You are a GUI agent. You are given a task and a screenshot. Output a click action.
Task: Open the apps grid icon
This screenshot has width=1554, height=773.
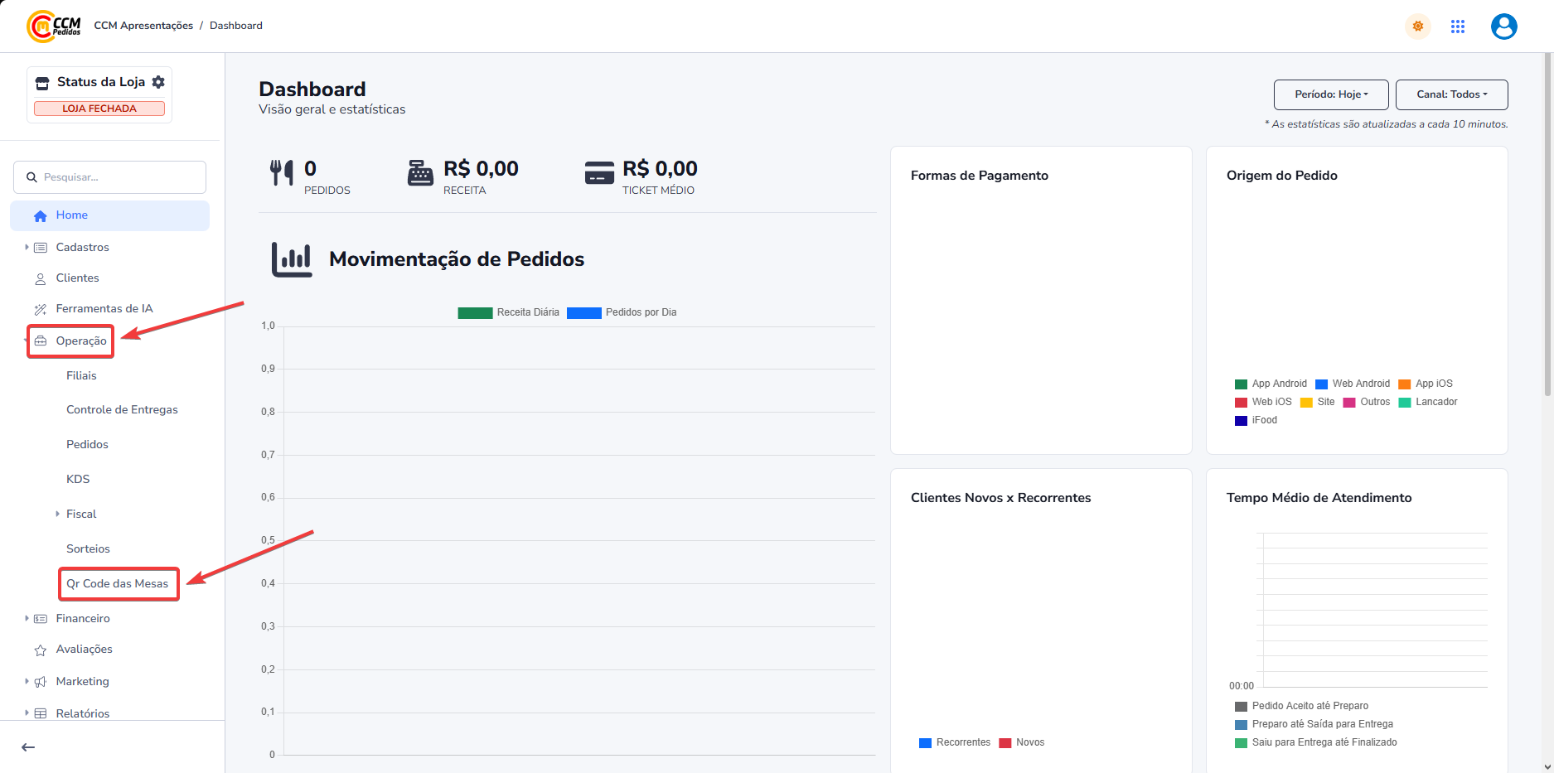coord(1458,27)
